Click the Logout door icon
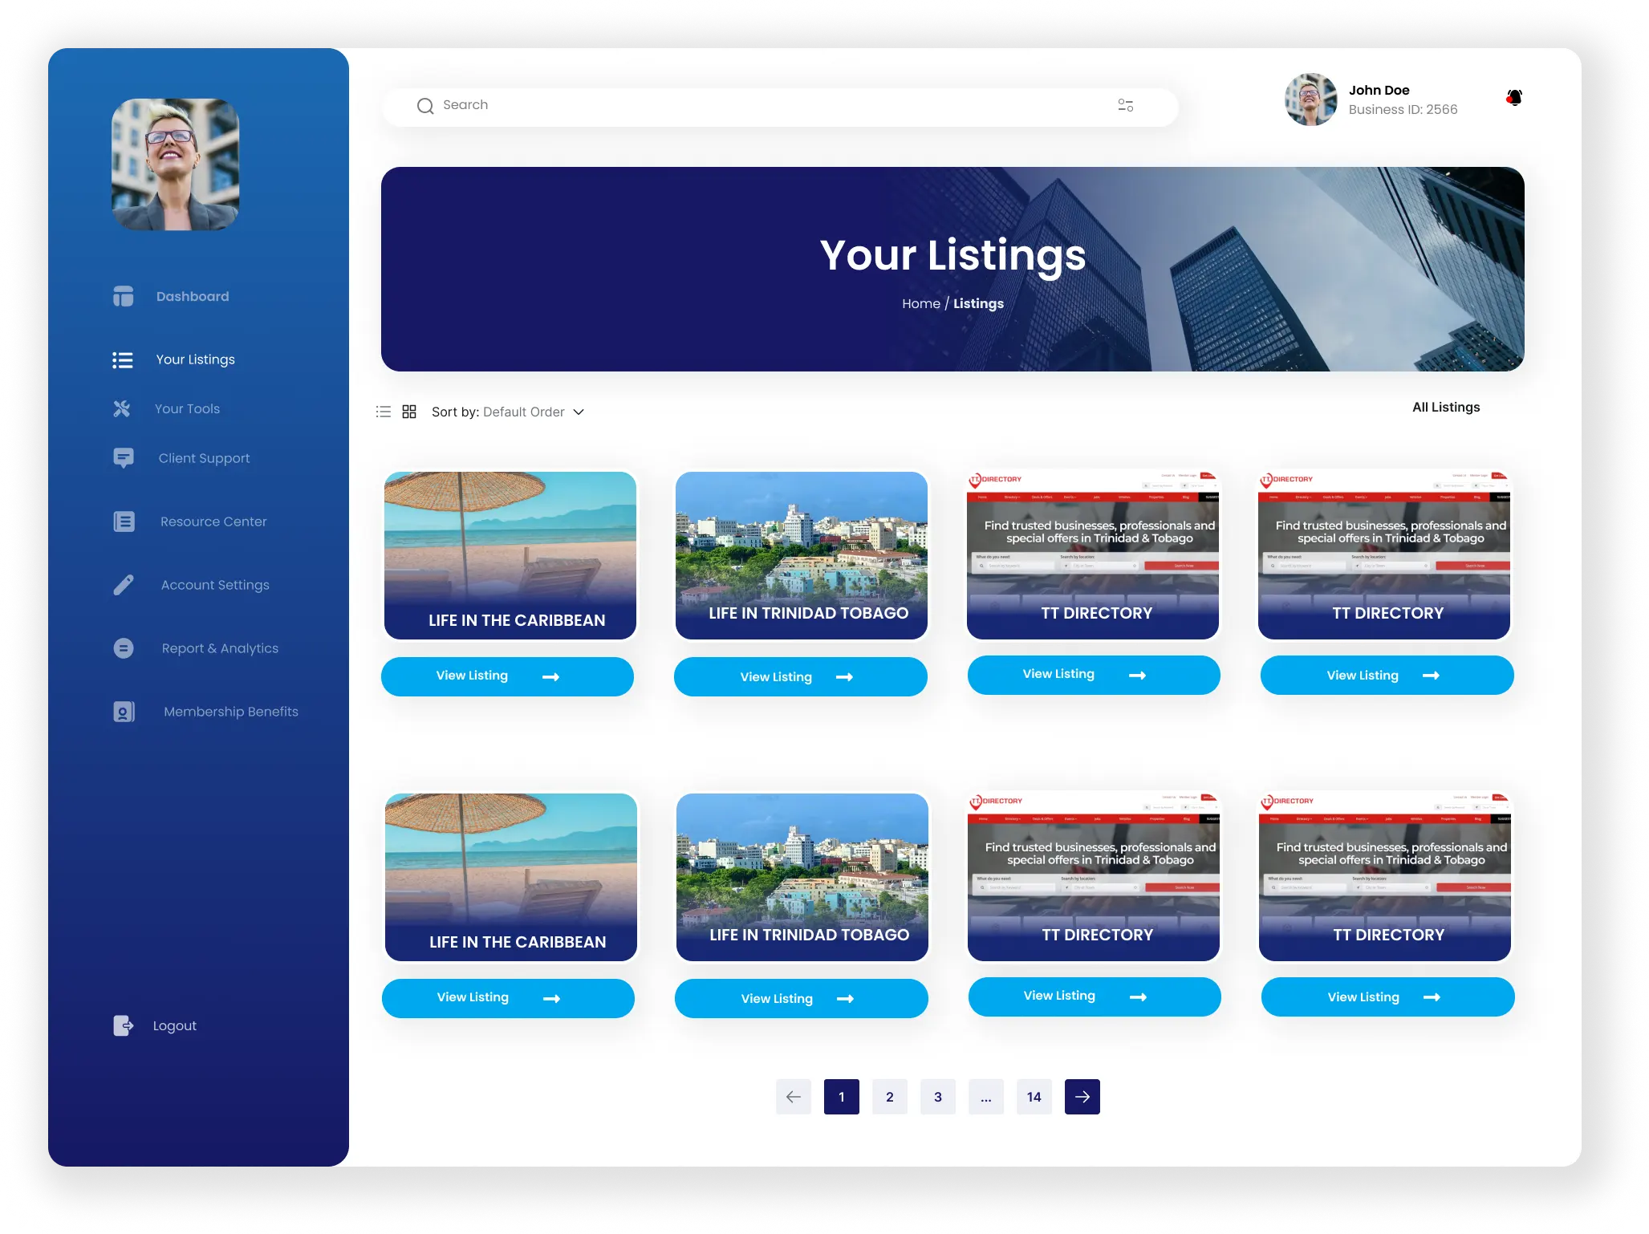This screenshot has height=1234, width=1649. click(x=123, y=1025)
